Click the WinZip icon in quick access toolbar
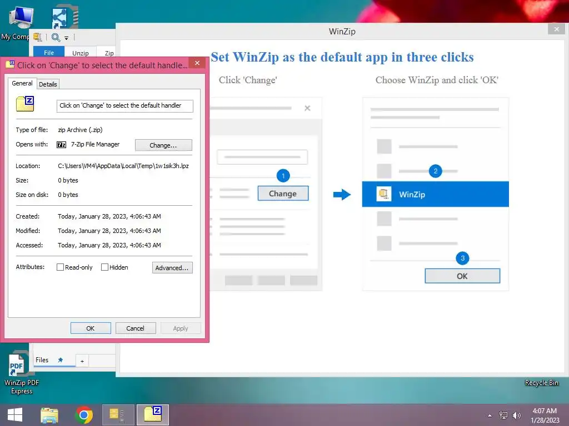 click(37, 37)
